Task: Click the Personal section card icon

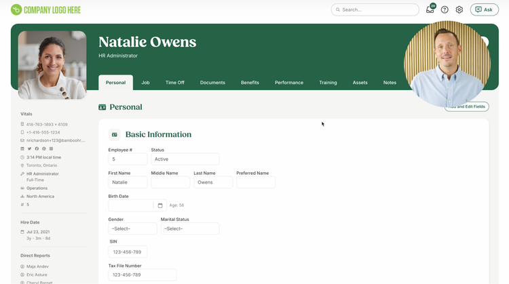Action: [102, 107]
